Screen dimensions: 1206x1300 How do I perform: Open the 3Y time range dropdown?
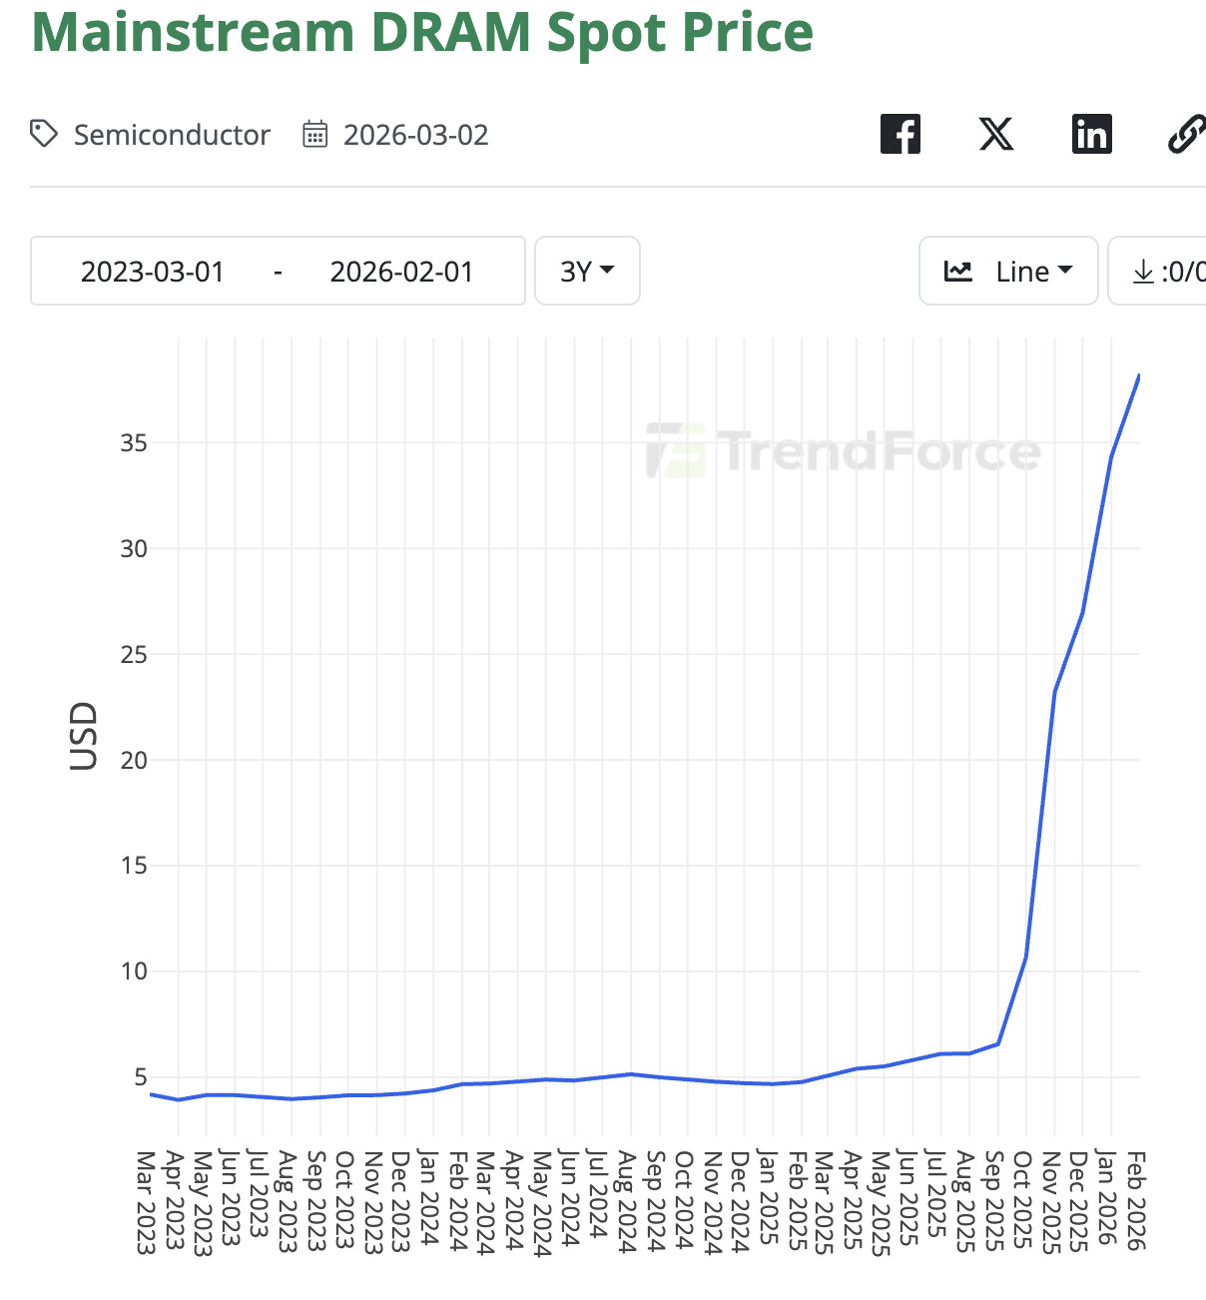coord(587,271)
